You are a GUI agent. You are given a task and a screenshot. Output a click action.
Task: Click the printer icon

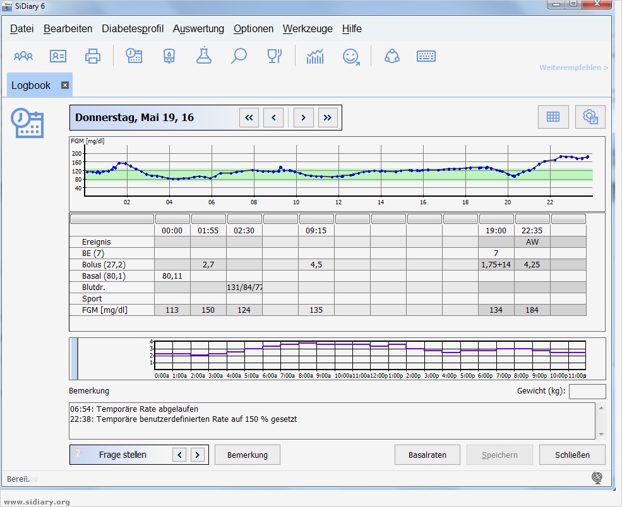pyautogui.click(x=93, y=56)
